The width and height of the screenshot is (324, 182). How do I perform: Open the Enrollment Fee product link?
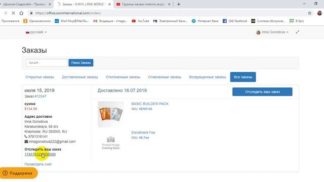coord(143,132)
